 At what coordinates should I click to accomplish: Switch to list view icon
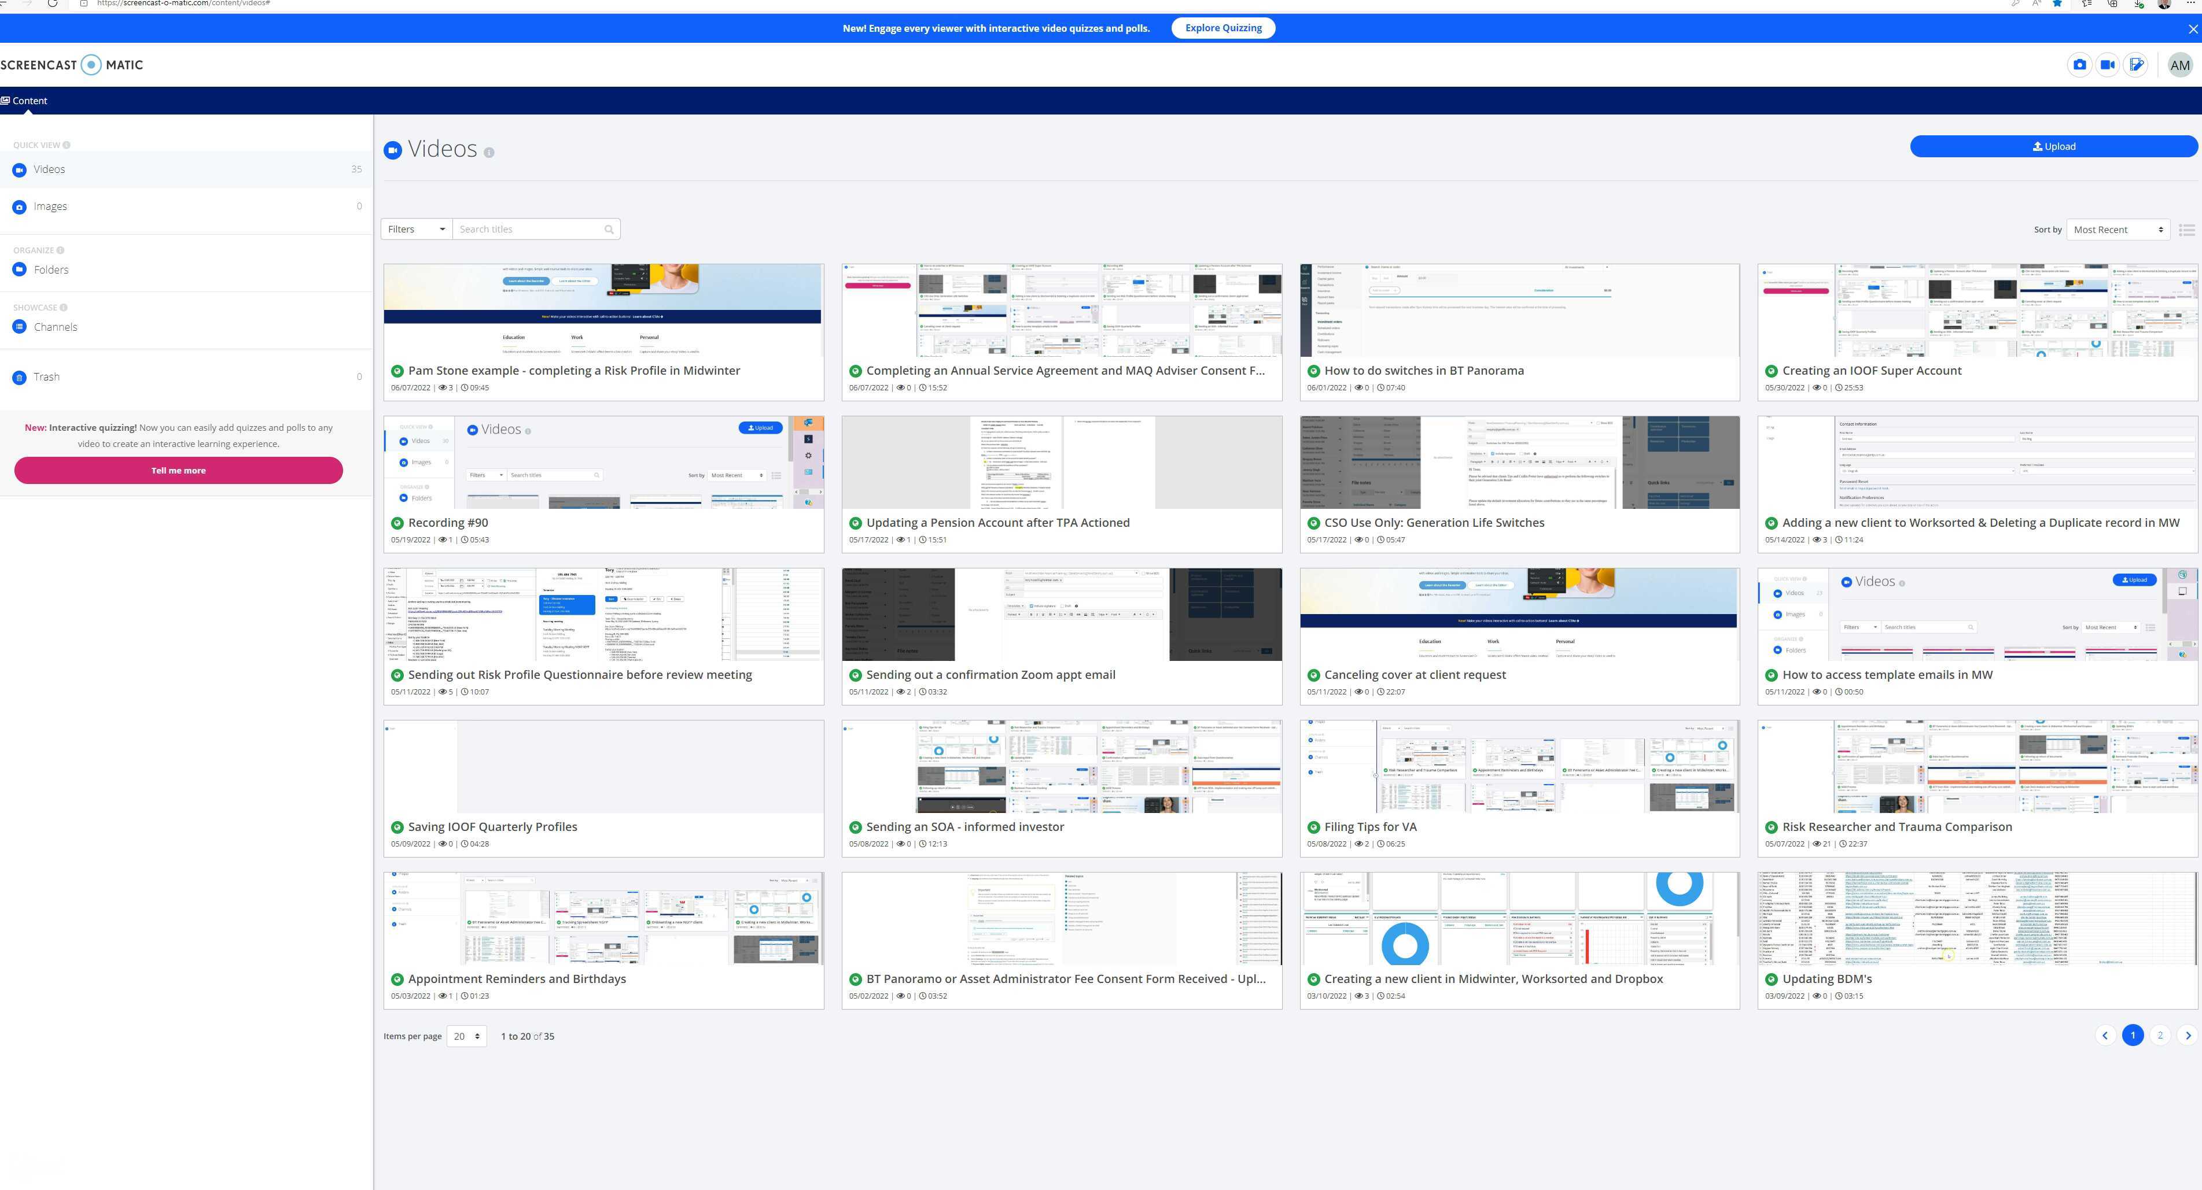point(2186,230)
